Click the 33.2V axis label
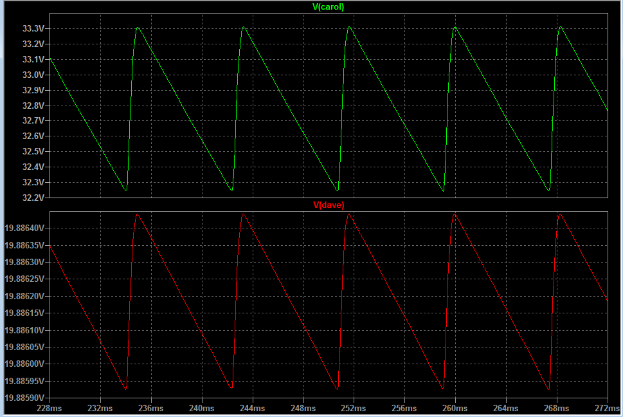Image resolution: width=623 pixels, height=417 pixels. click(33, 44)
